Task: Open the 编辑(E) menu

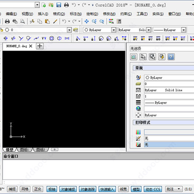Action: coord(11,14)
